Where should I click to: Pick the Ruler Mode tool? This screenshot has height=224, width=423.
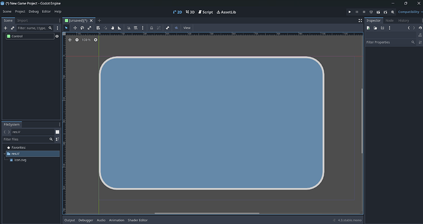(120, 28)
